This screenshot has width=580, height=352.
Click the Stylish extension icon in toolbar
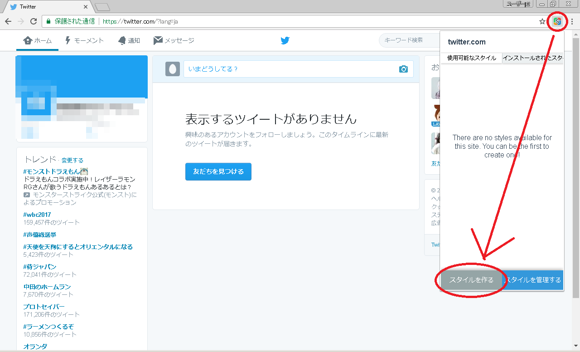[x=557, y=21]
